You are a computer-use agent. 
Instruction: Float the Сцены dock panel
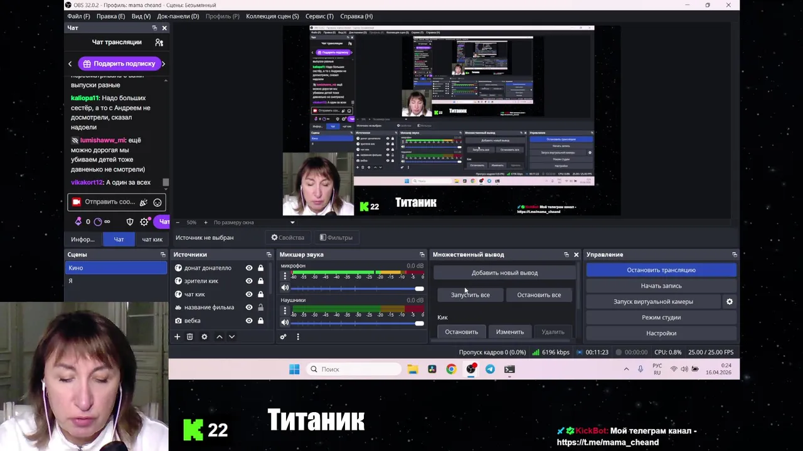tap(162, 255)
